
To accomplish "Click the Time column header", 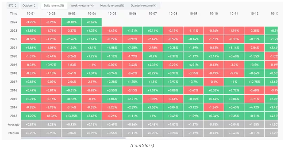I will 13,14.
